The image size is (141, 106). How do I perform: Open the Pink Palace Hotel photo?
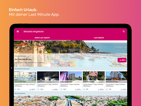tap(94, 77)
